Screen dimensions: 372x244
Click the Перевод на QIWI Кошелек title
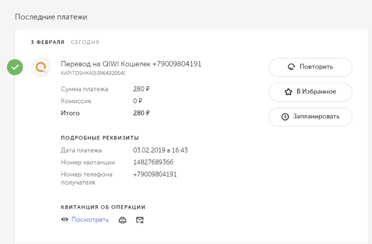coord(131,64)
